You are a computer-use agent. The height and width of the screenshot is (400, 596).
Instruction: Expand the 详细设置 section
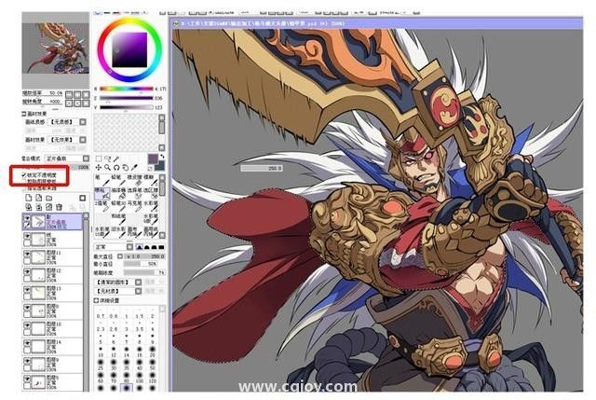pyautogui.click(x=96, y=300)
